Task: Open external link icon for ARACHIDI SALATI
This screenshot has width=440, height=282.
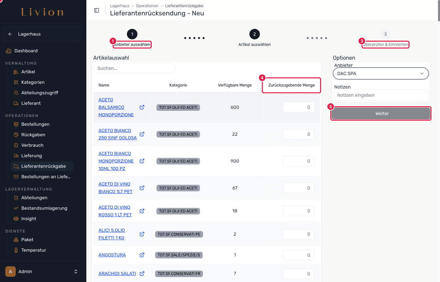Action: tap(142, 273)
